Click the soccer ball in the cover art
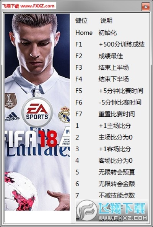This screenshot has height=227, width=153. click(21, 191)
